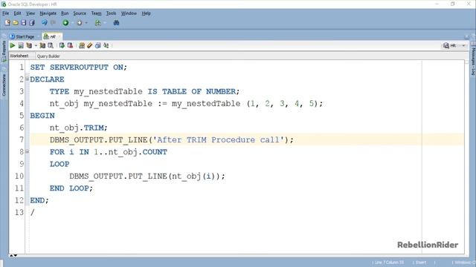Click the greyed Redo icon
Screen dimensions: 476x267
53,23
